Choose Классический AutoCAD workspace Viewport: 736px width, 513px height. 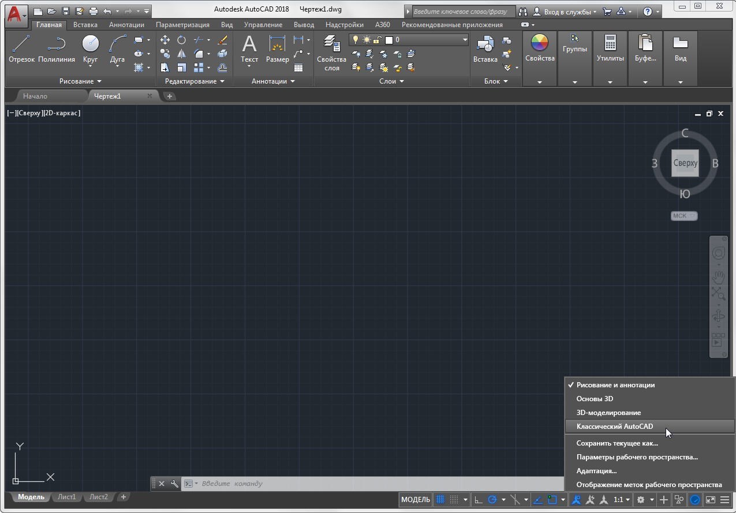[615, 427]
